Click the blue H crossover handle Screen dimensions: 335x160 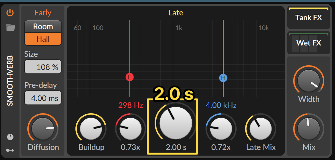(x=223, y=78)
